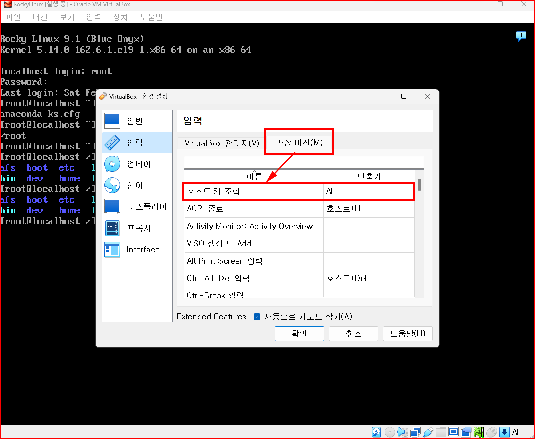Viewport: 535px width, 439px height.
Task: Open the 입력 menu in menu bar
Action: click(x=94, y=17)
